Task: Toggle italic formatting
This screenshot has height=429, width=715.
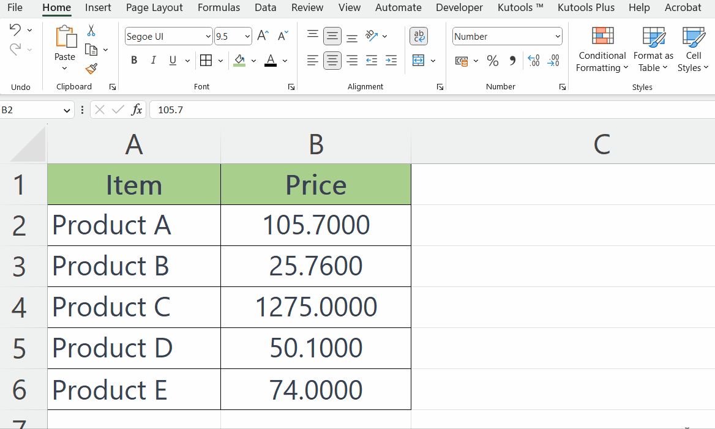Action: (154, 60)
